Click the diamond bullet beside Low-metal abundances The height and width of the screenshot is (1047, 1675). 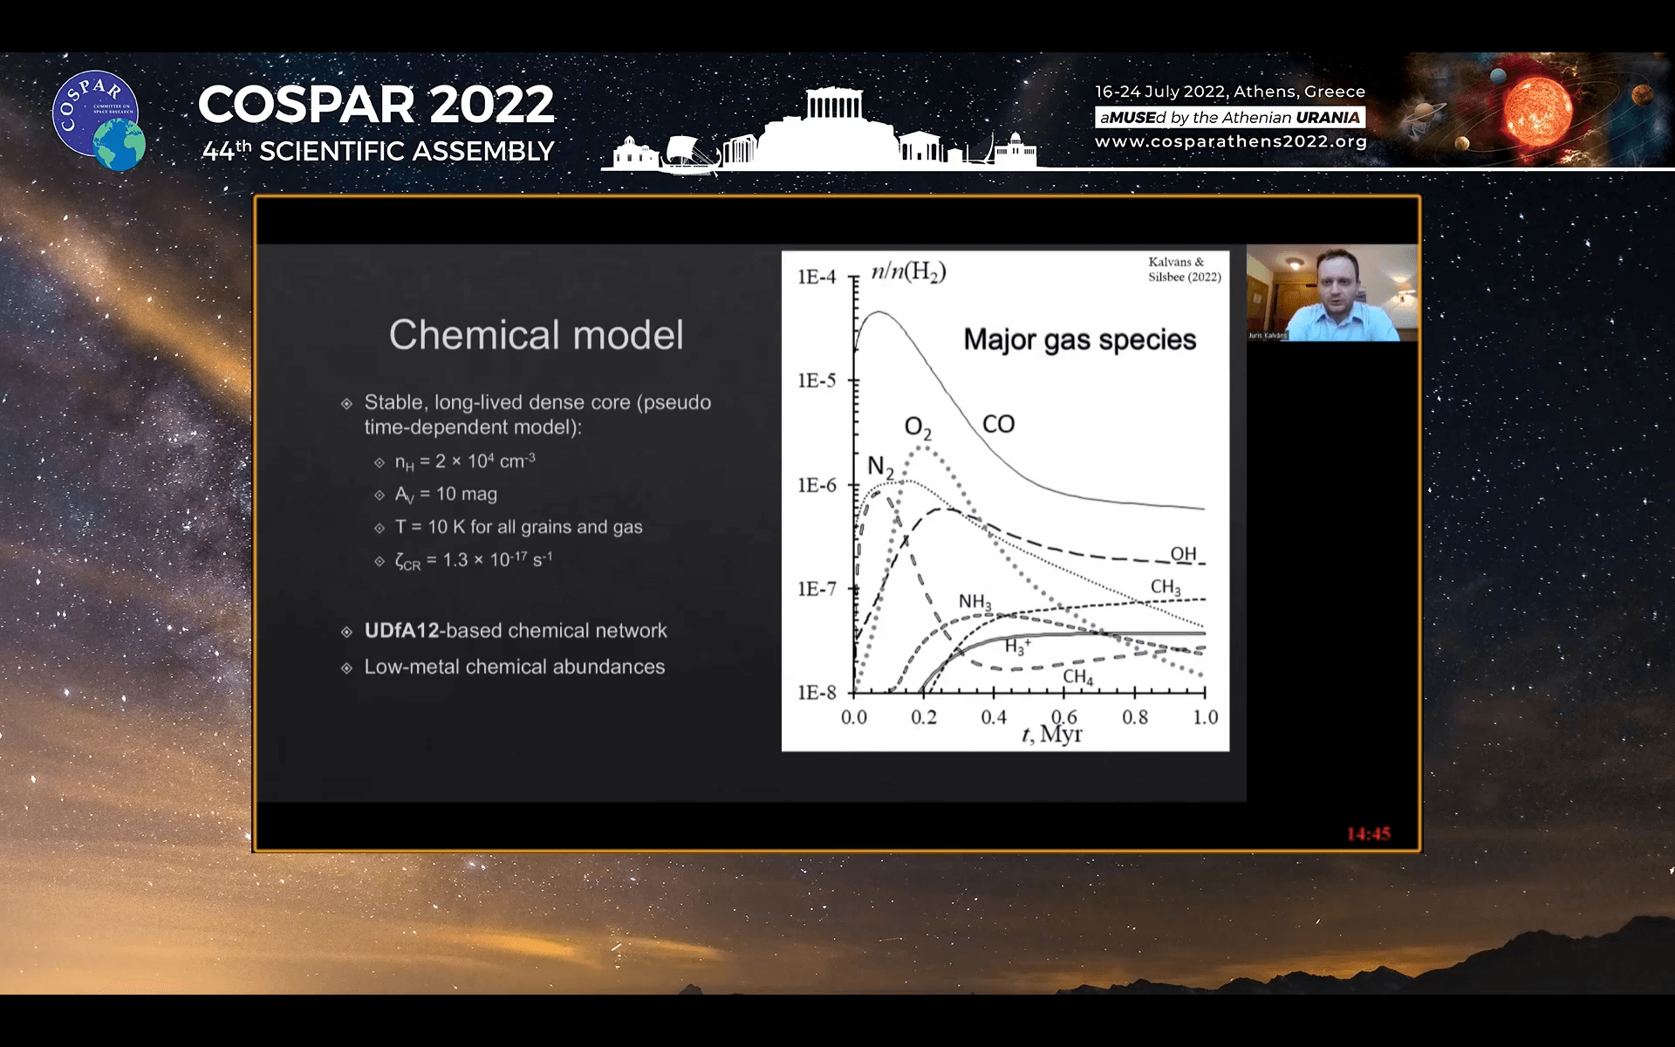[347, 668]
